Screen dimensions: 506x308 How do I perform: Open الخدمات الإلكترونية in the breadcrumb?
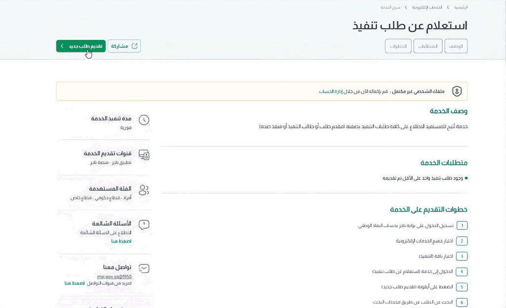[x=427, y=7]
